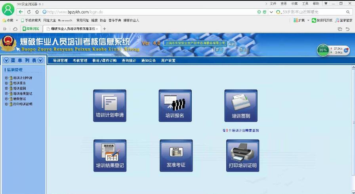
Task: Expand the 培训签到 tree node
Action: tap(6, 88)
